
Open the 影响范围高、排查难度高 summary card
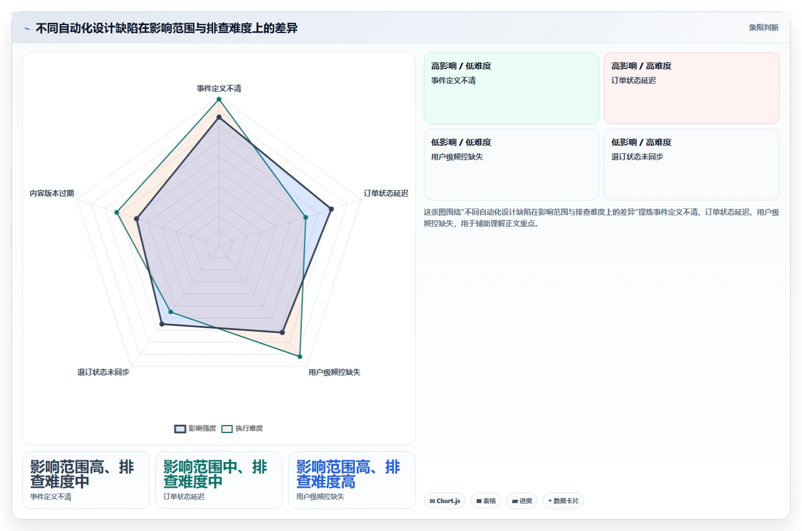pos(352,480)
